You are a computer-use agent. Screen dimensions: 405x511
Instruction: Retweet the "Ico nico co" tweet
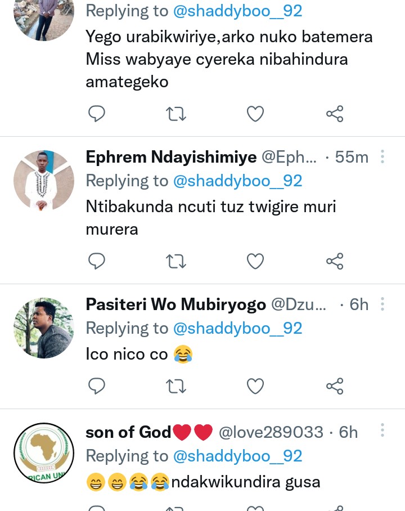coord(176,386)
